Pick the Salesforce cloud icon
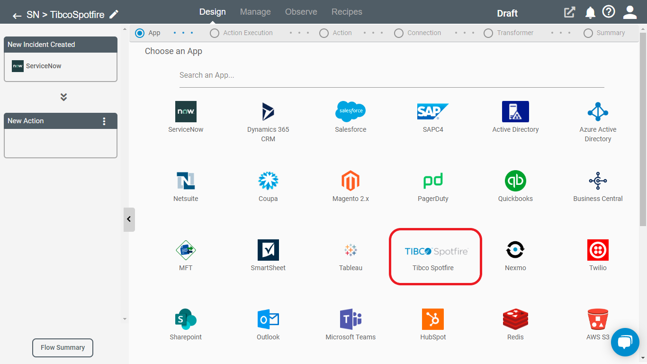This screenshot has height=364, width=647. tap(350, 111)
